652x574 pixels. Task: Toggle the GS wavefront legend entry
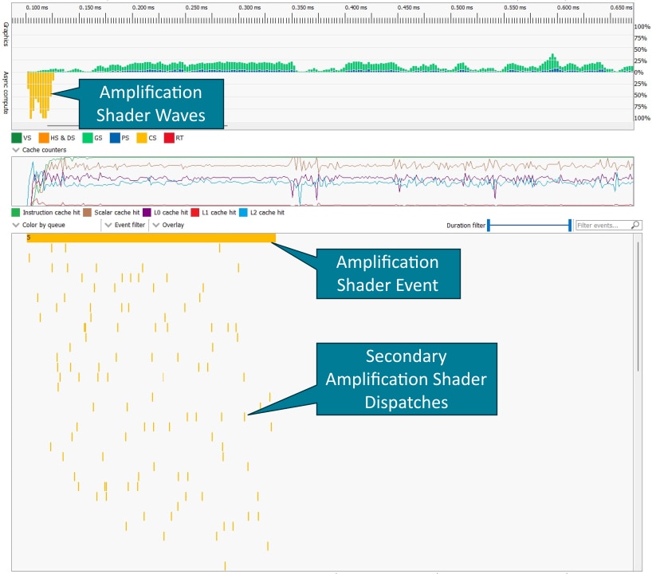point(92,138)
